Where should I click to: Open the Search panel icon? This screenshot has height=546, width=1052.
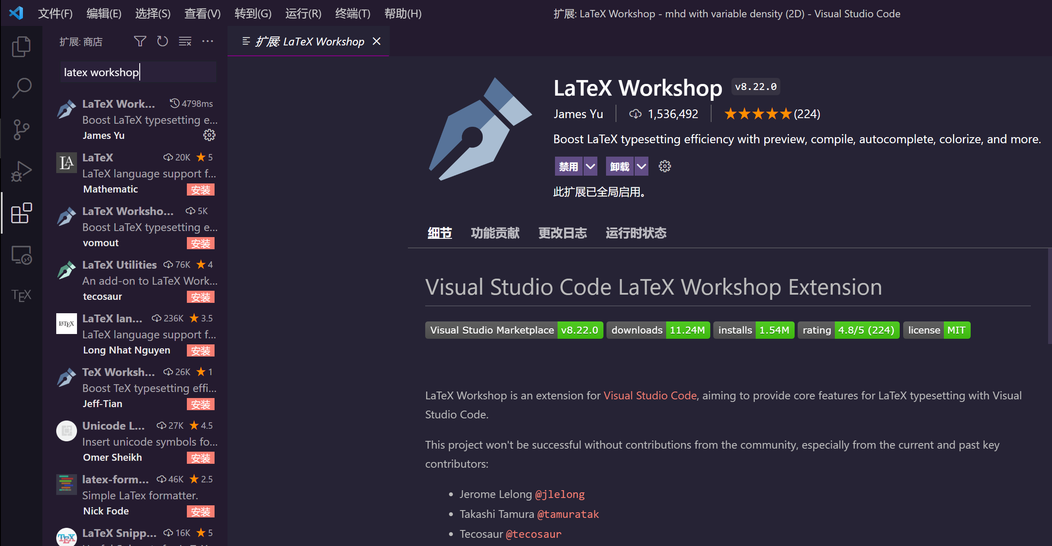(x=21, y=87)
